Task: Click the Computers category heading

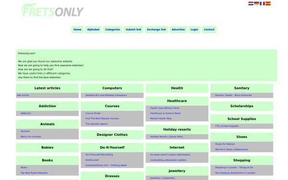Action: tap(112, 88)
